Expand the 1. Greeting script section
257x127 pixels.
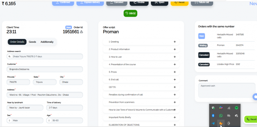141,42
